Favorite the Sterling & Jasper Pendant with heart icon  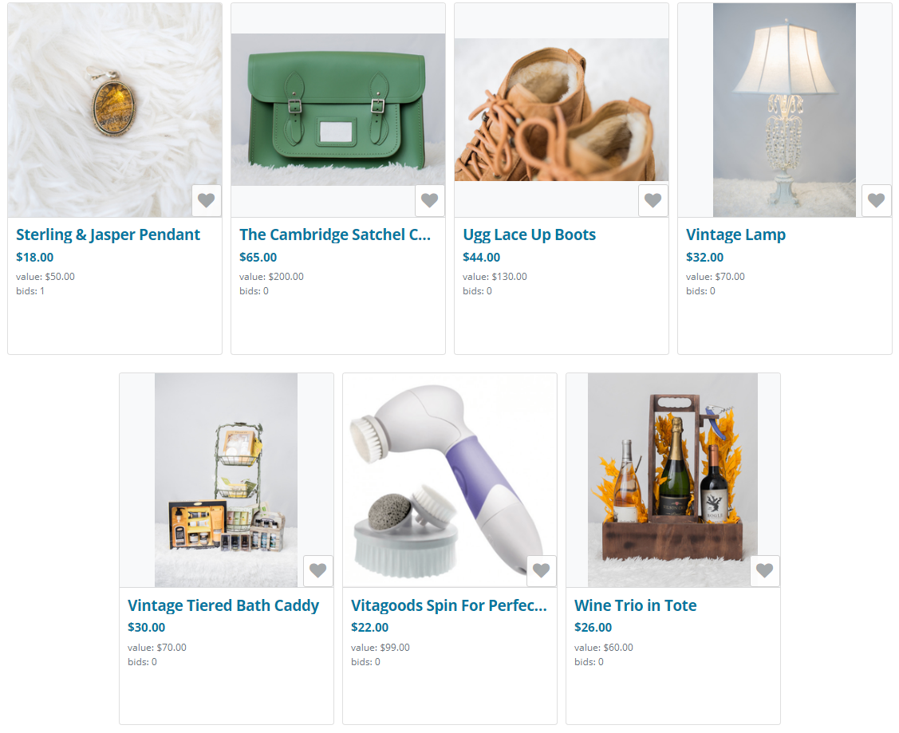tap(207, 200)
